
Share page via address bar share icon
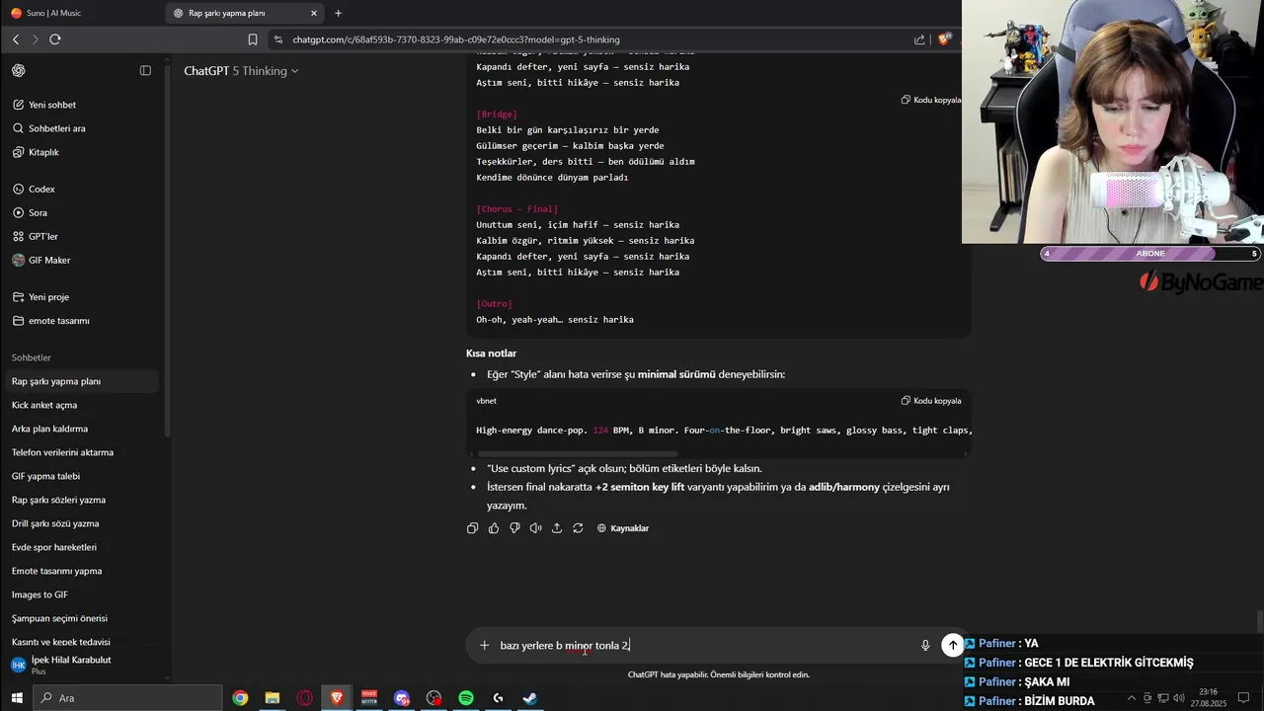[919, 39]
